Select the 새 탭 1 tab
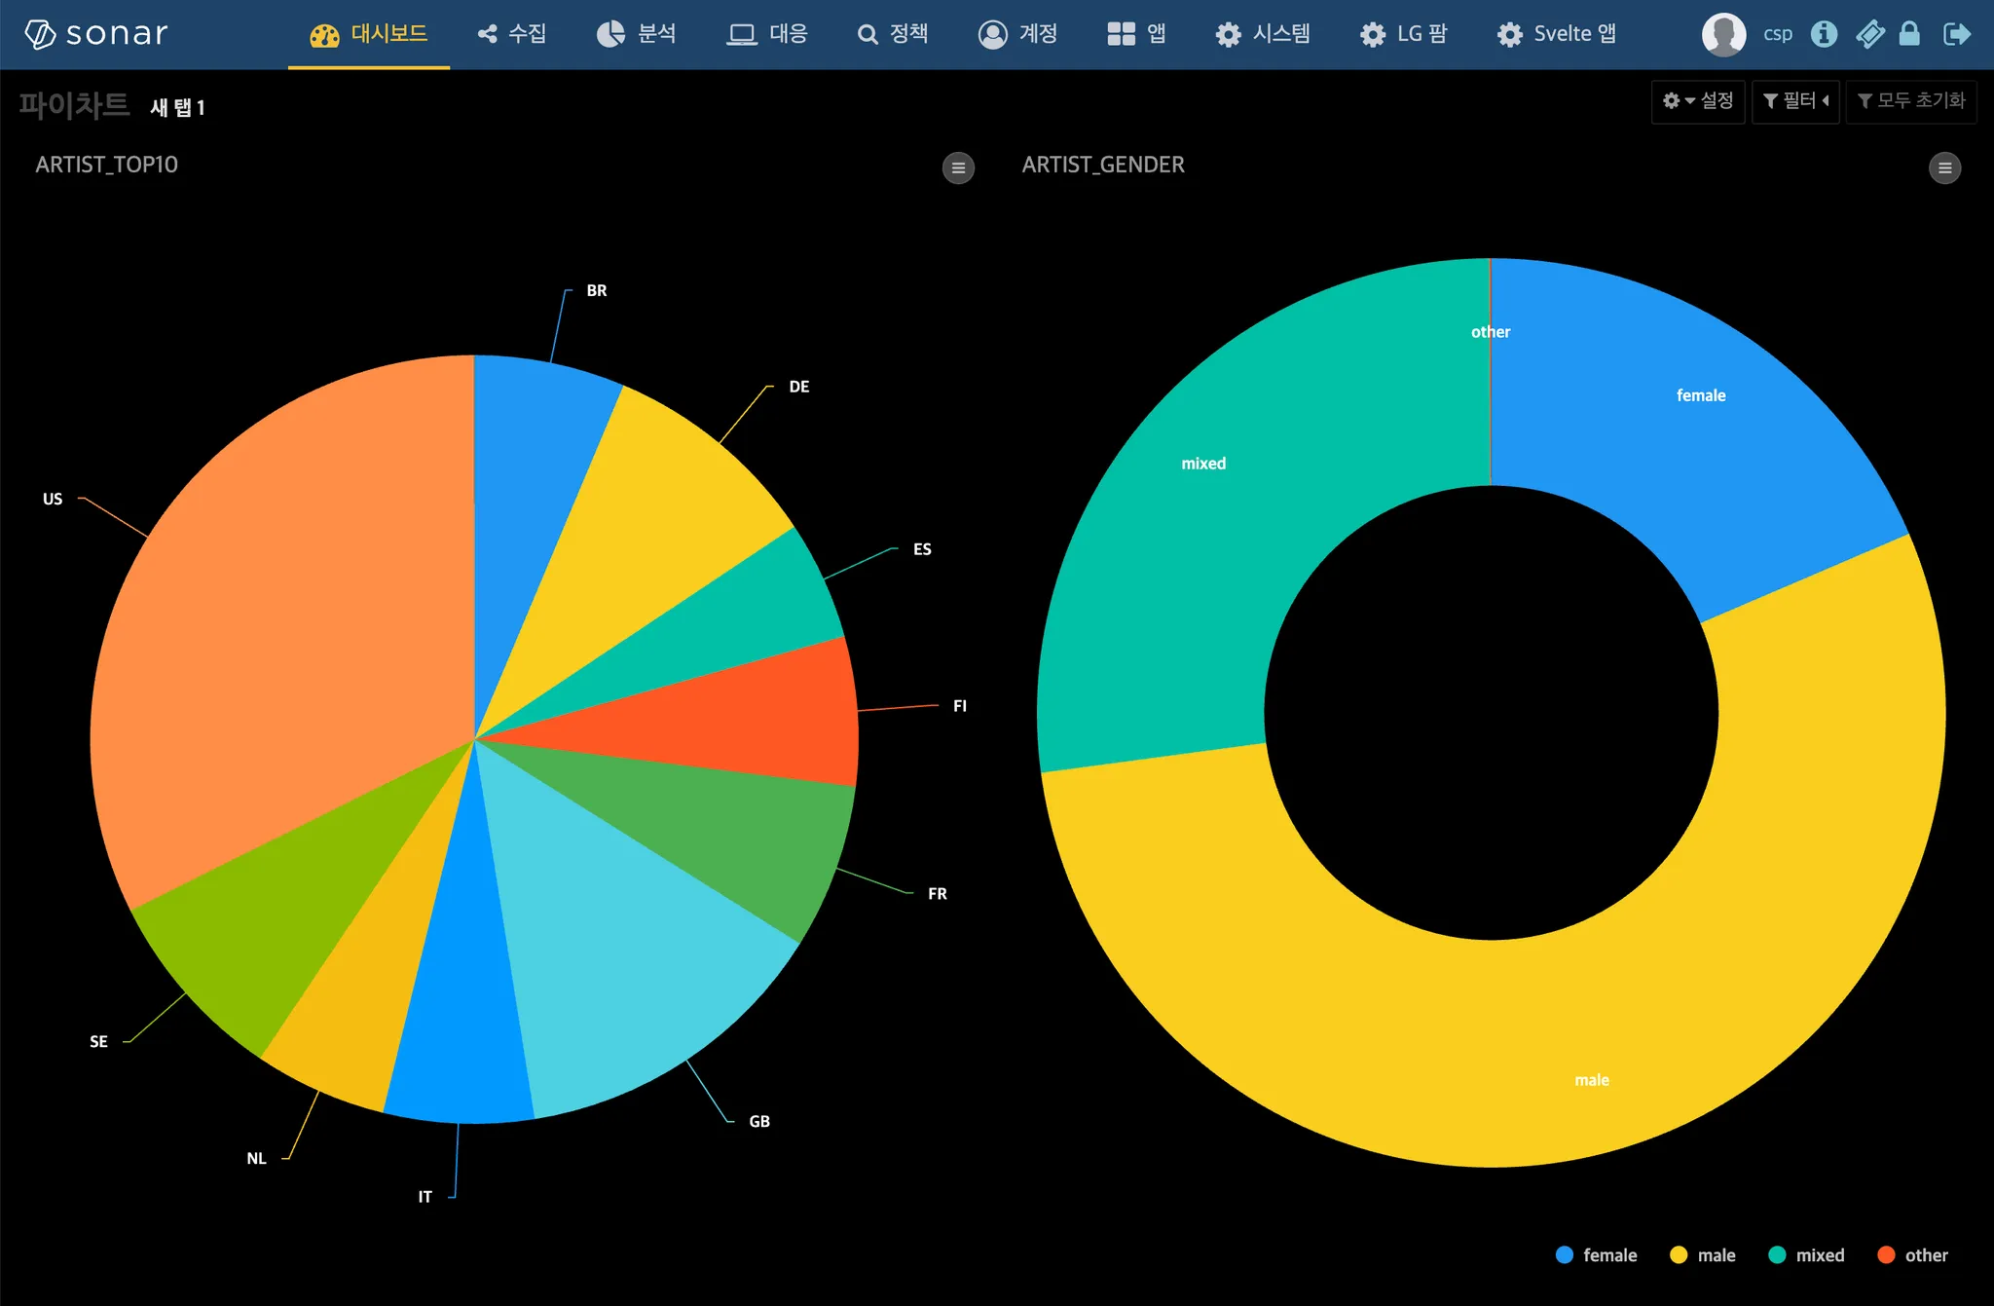The width and height of the screenshot is (1994, 1306). [x=177, y=107]
